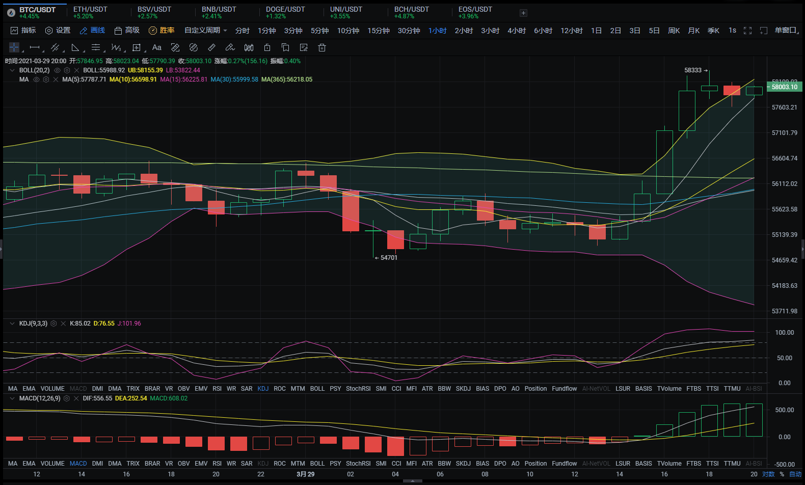This screenshot has width=805, height=485.
Task: Open MA indicator settings gear
Action: (x=46, y=79)
